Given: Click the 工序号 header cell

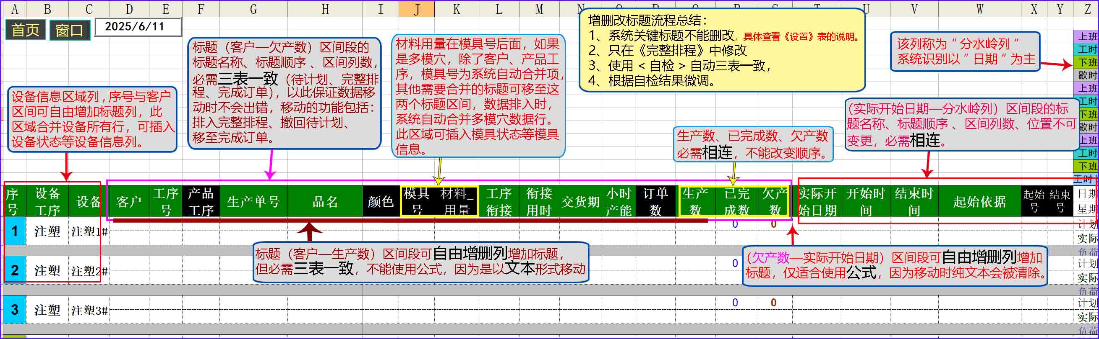Looking at the screenshot, I should pyautogui.click(x=165, y=202).
